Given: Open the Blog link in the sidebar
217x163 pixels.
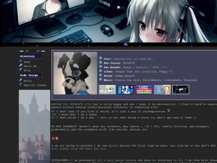Looking at the screenshot, I should (x=27, y=70).
